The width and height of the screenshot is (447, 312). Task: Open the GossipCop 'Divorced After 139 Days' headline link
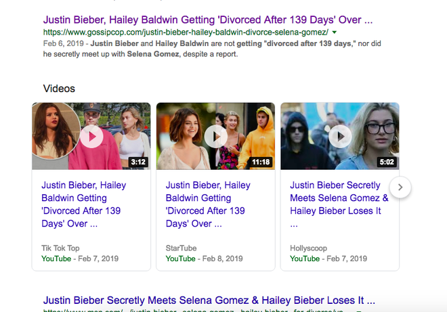tap(208, 20)
